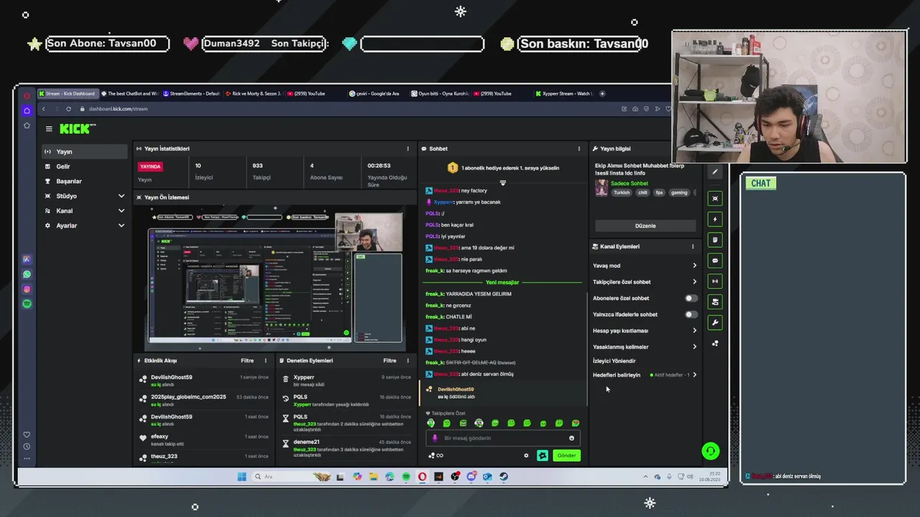Screen dimensions: 920x517
Task: Click the new messages scroll-down arrow in chat
Action: tap(502, 182)
